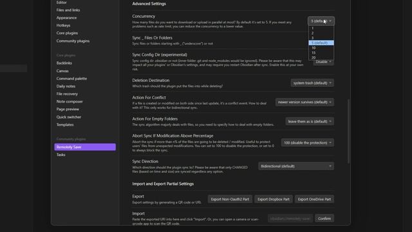Choose concurrency value 2
The height and width of the screenshot is (232, 412).
pyautogui.click(x=321, y=33)
